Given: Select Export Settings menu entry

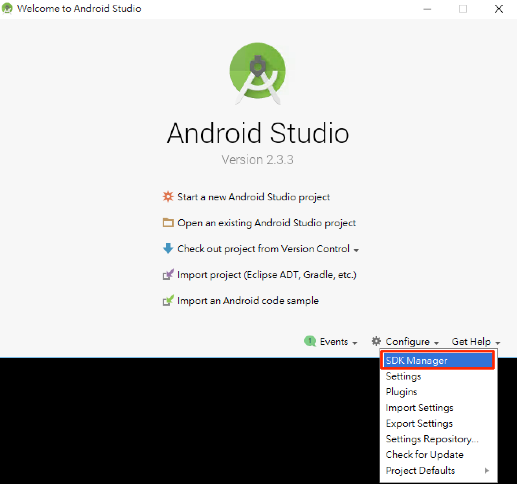Looking at the screenshot, I should point(438,423).
